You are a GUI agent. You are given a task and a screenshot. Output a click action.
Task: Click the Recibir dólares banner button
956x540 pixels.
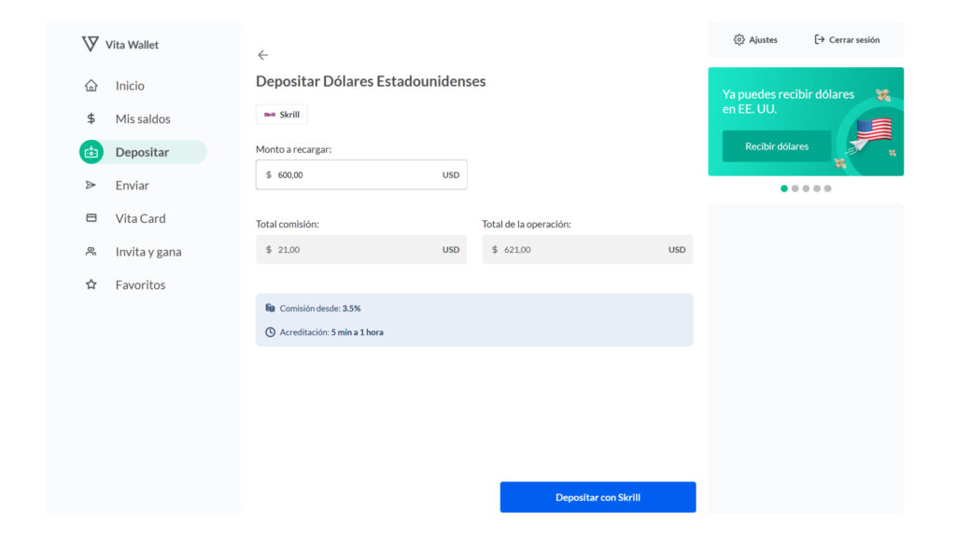pos(776,146)
